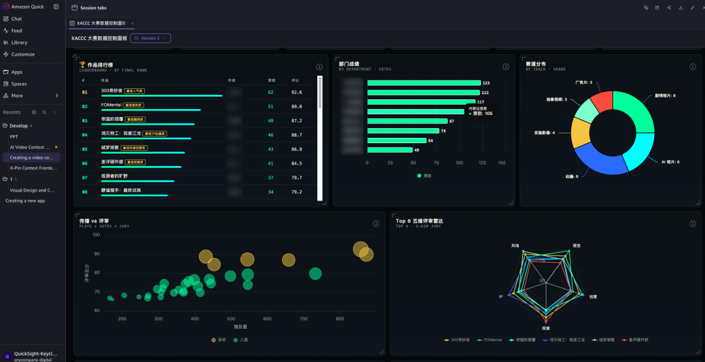
Task: Open the X-Pin Contest Fronte... item
Action: click(33, 168)
